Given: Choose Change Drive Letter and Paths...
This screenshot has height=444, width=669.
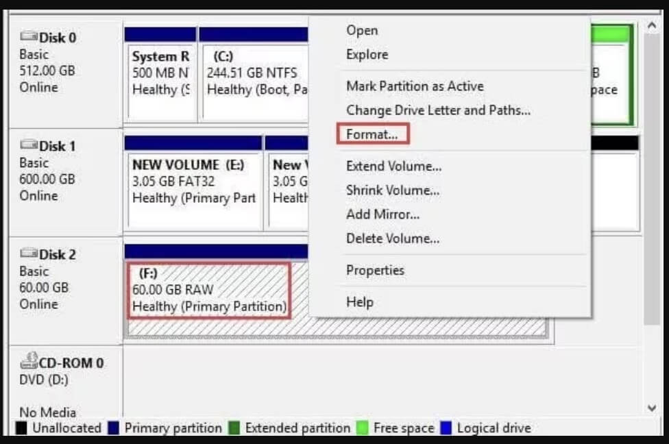Looking at the screenshot, I should [437, 110].
